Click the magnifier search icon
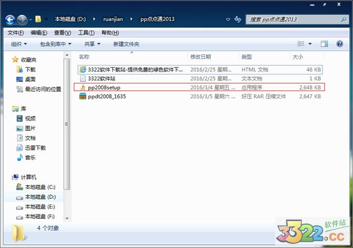Image resolution: width=353 pixels, height=248 pixels. [344, 20]
